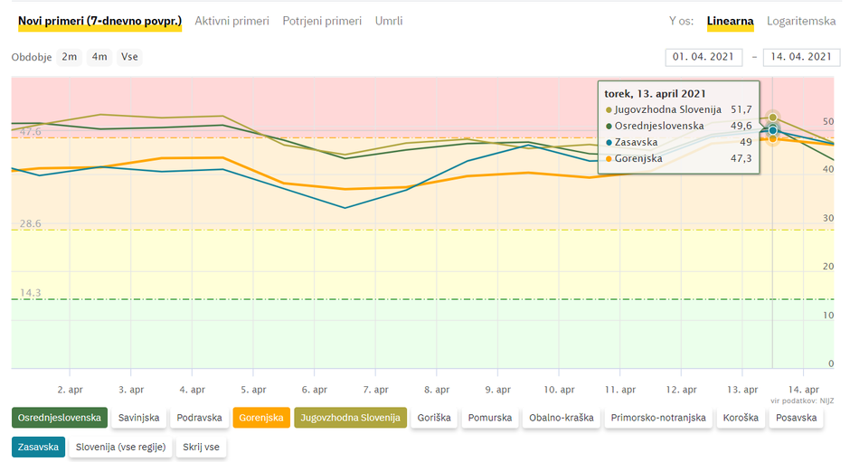This screenshot has height=462, width=850.
Task: Set period to 4m
Action: click(99, 57)
